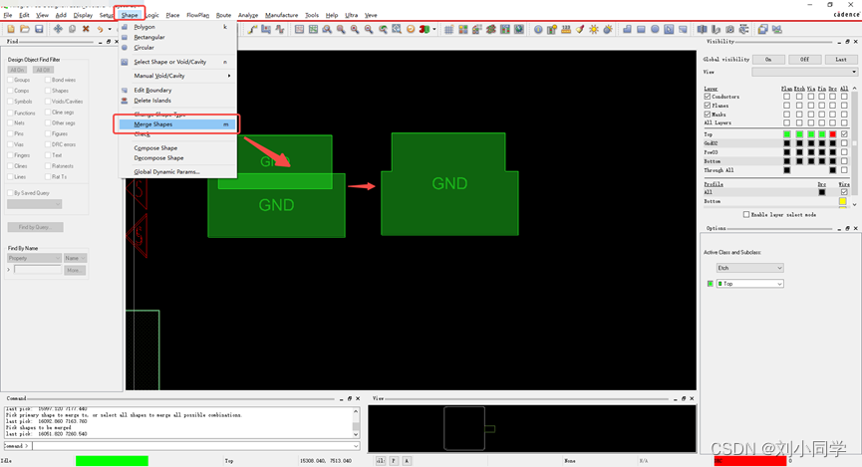Open the Top subclass dropdown

tap(749, 284)
